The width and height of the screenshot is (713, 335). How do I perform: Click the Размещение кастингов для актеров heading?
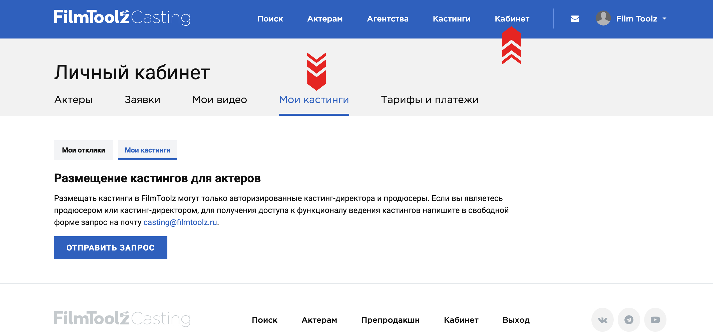point(157,178)
